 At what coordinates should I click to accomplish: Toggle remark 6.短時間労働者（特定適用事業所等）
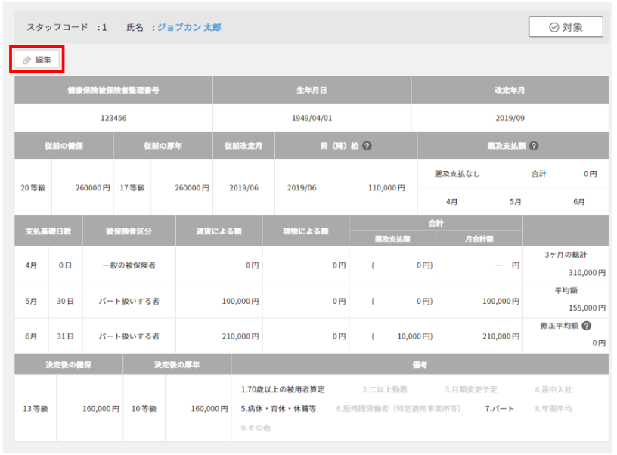coord(399,408)
